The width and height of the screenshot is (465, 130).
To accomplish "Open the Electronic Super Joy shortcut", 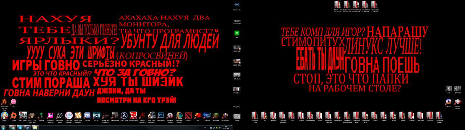I will click(x=50, y=117).
